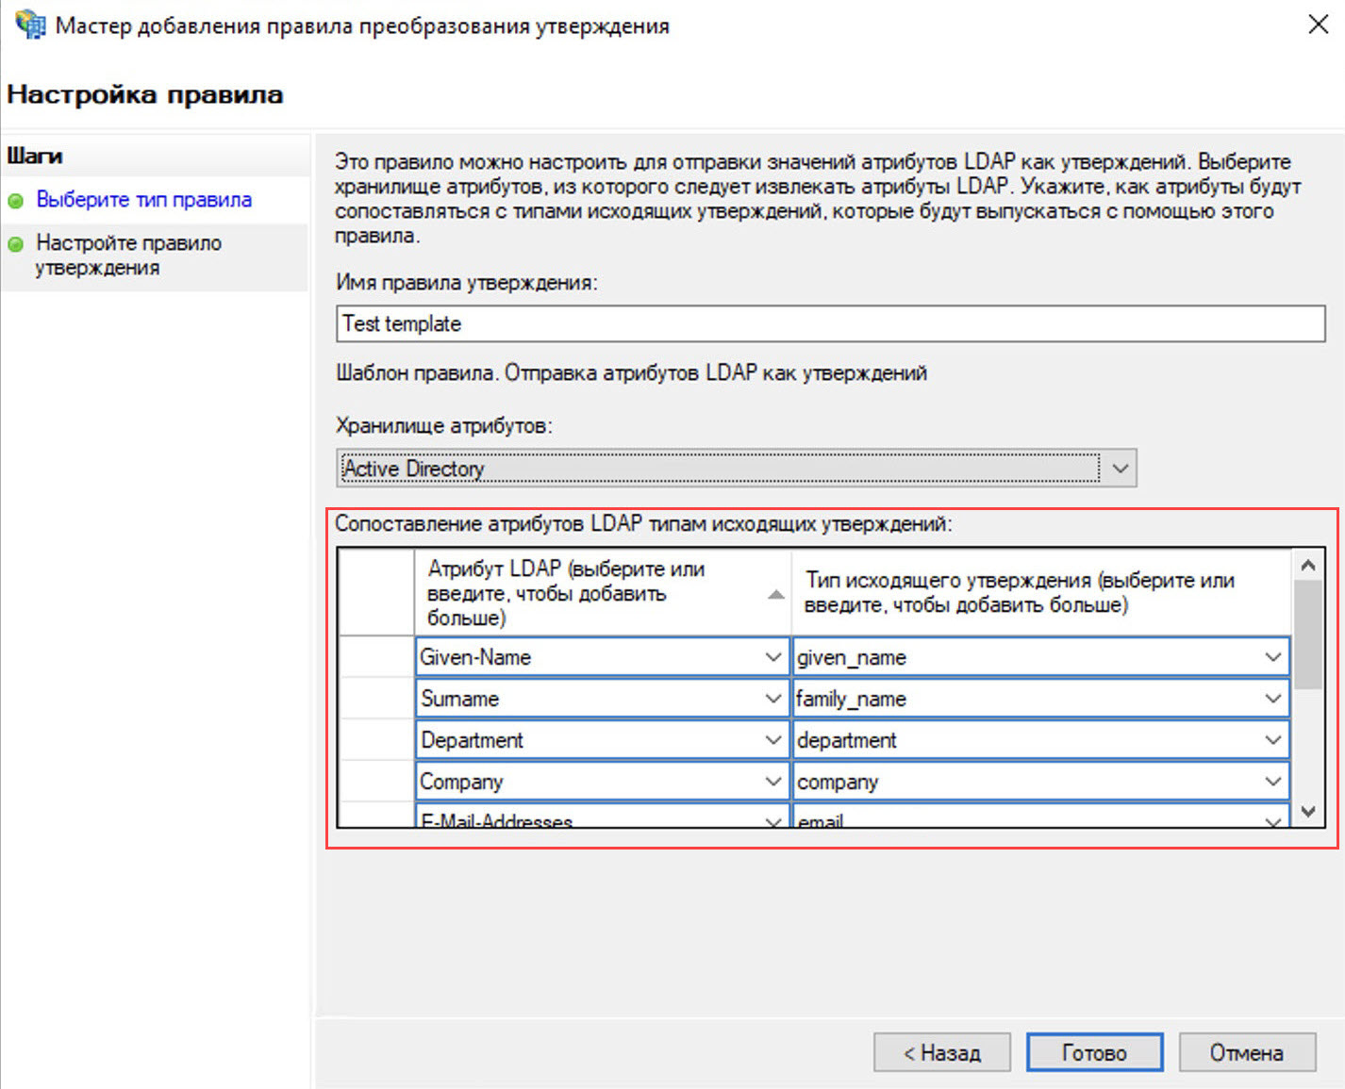Open the Given-Name LDAP attribute dropdown
The height and width of the screenshot is (1089, 1345).
tap(772, 657)
